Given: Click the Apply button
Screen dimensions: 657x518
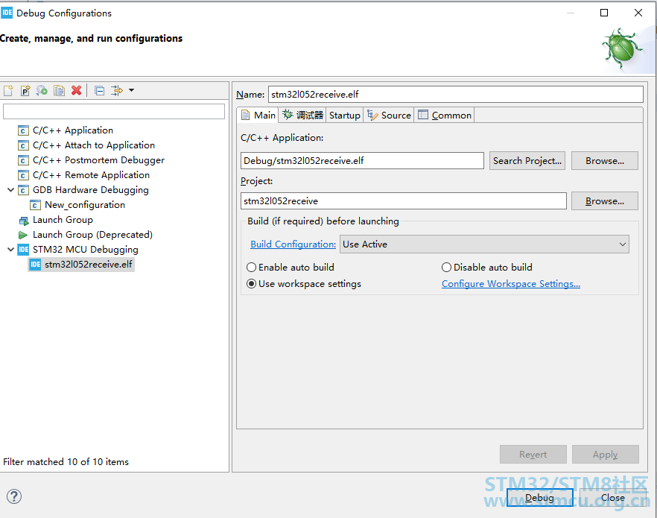Looking at the screenshot, I should [x=606, y=455].
